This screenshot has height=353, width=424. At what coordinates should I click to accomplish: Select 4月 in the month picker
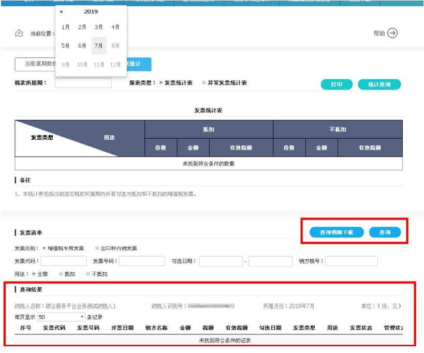click(x=115, y=27)
